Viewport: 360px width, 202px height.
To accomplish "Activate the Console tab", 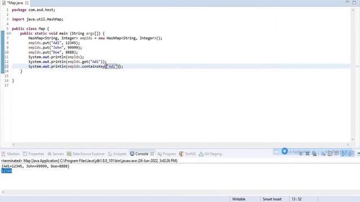I will coord(142,154).
